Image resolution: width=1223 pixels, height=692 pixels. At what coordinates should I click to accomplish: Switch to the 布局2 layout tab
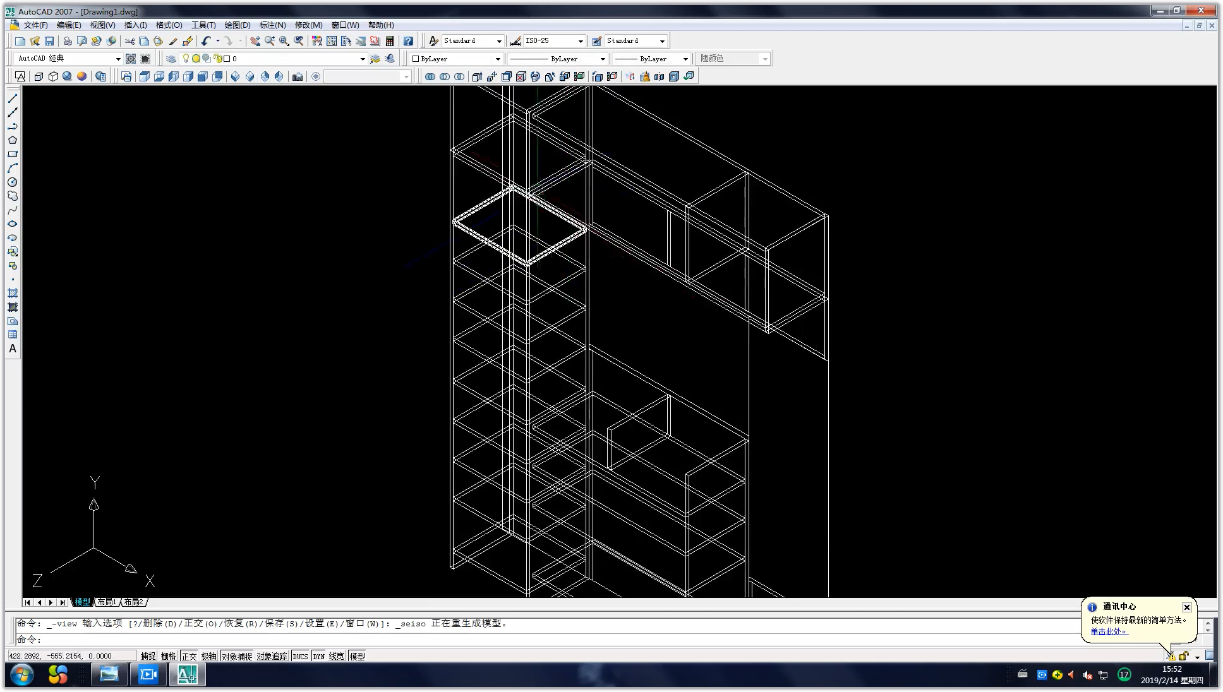(x=133, y=602)
